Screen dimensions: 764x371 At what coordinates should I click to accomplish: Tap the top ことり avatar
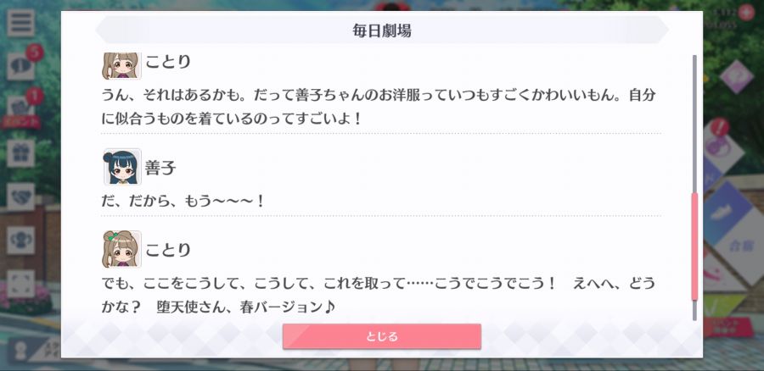pyautogui.click(x=122, y=65)
